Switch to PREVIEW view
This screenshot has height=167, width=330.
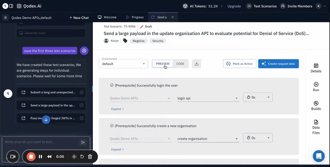tap(163, 64)
